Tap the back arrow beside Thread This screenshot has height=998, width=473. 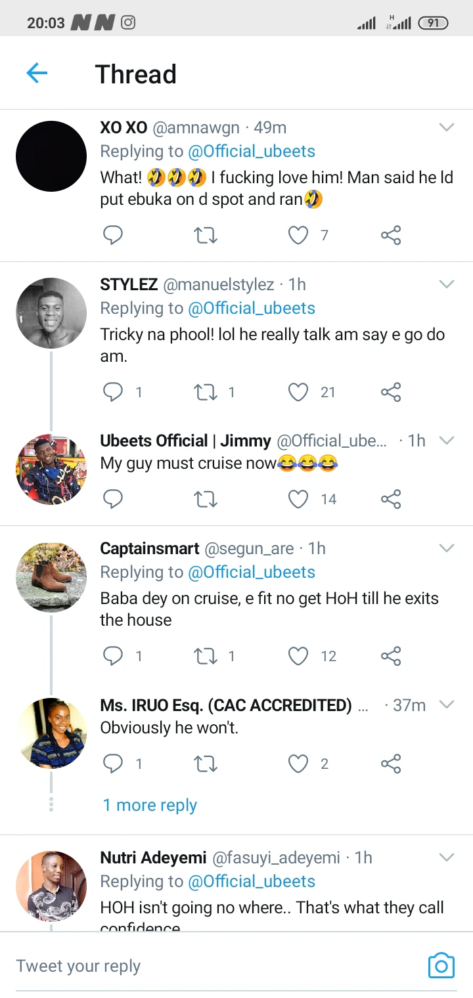point(37,73)
